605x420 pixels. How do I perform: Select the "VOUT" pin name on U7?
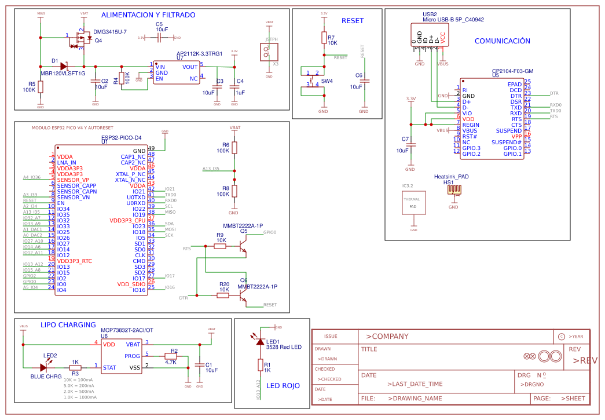190,67
